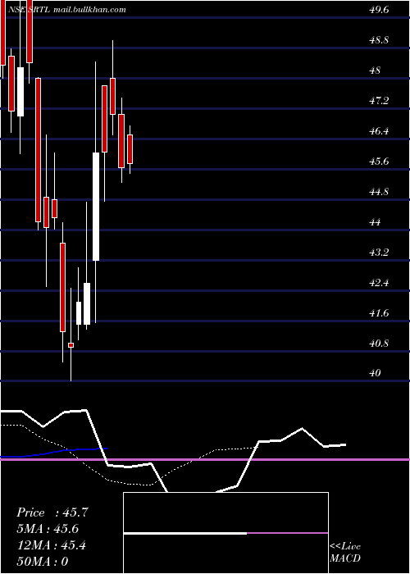Click the 44.8 price axis label
Screen dimensions: 410x574
tap(379, 192)
